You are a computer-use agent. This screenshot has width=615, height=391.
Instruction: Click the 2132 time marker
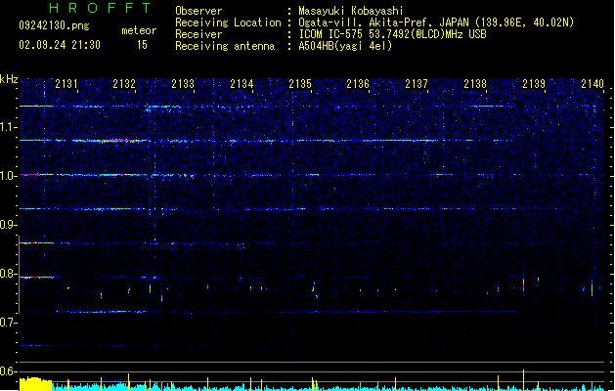124,84
